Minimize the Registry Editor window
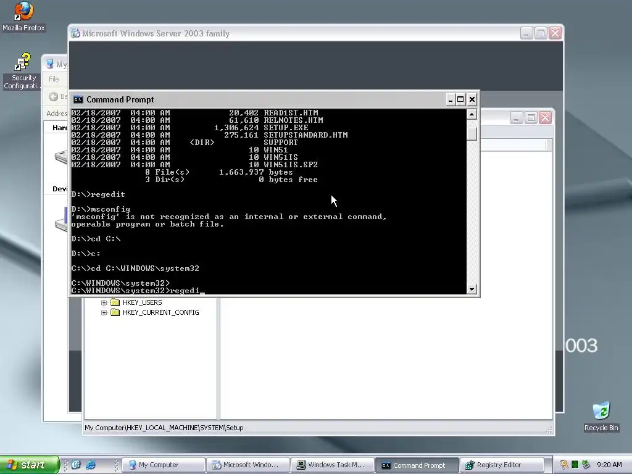 pos(517,118)
